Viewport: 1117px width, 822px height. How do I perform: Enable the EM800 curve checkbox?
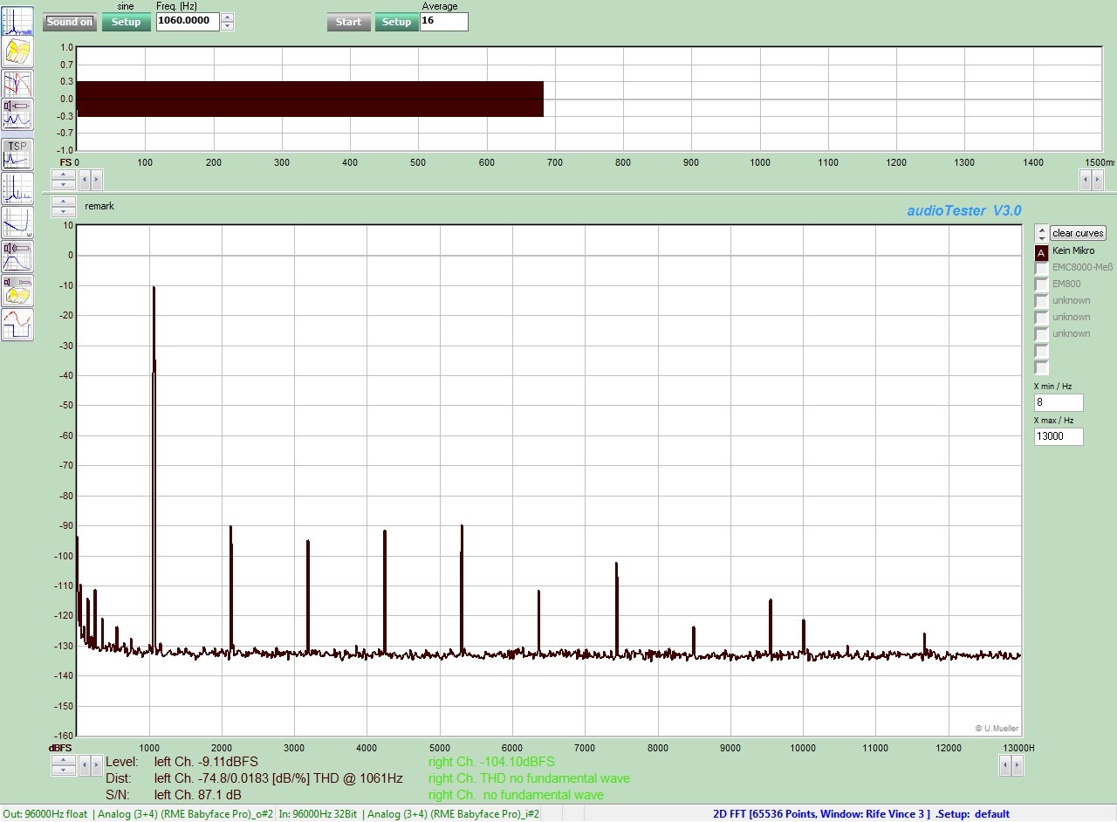click(1041, 284)
